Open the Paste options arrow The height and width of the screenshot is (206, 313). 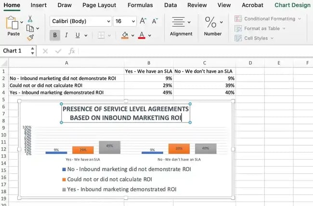(x=22, y=22)
